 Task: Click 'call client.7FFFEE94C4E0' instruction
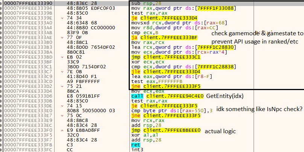(167, 96)
